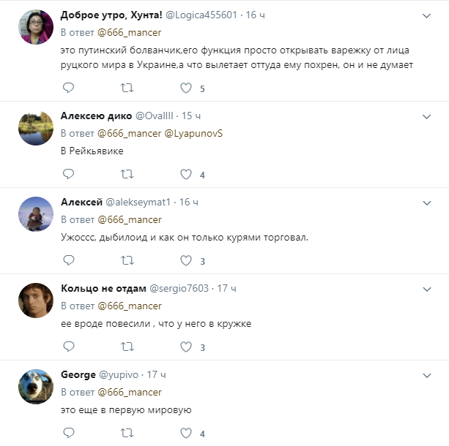Retweet the tweet by sergio7603

pos(127,347)
